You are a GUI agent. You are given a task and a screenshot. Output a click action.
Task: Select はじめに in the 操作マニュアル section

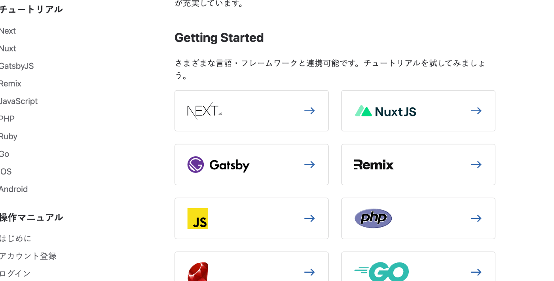point(15,238)
